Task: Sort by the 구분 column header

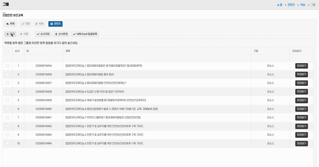Action: point(256,51)
